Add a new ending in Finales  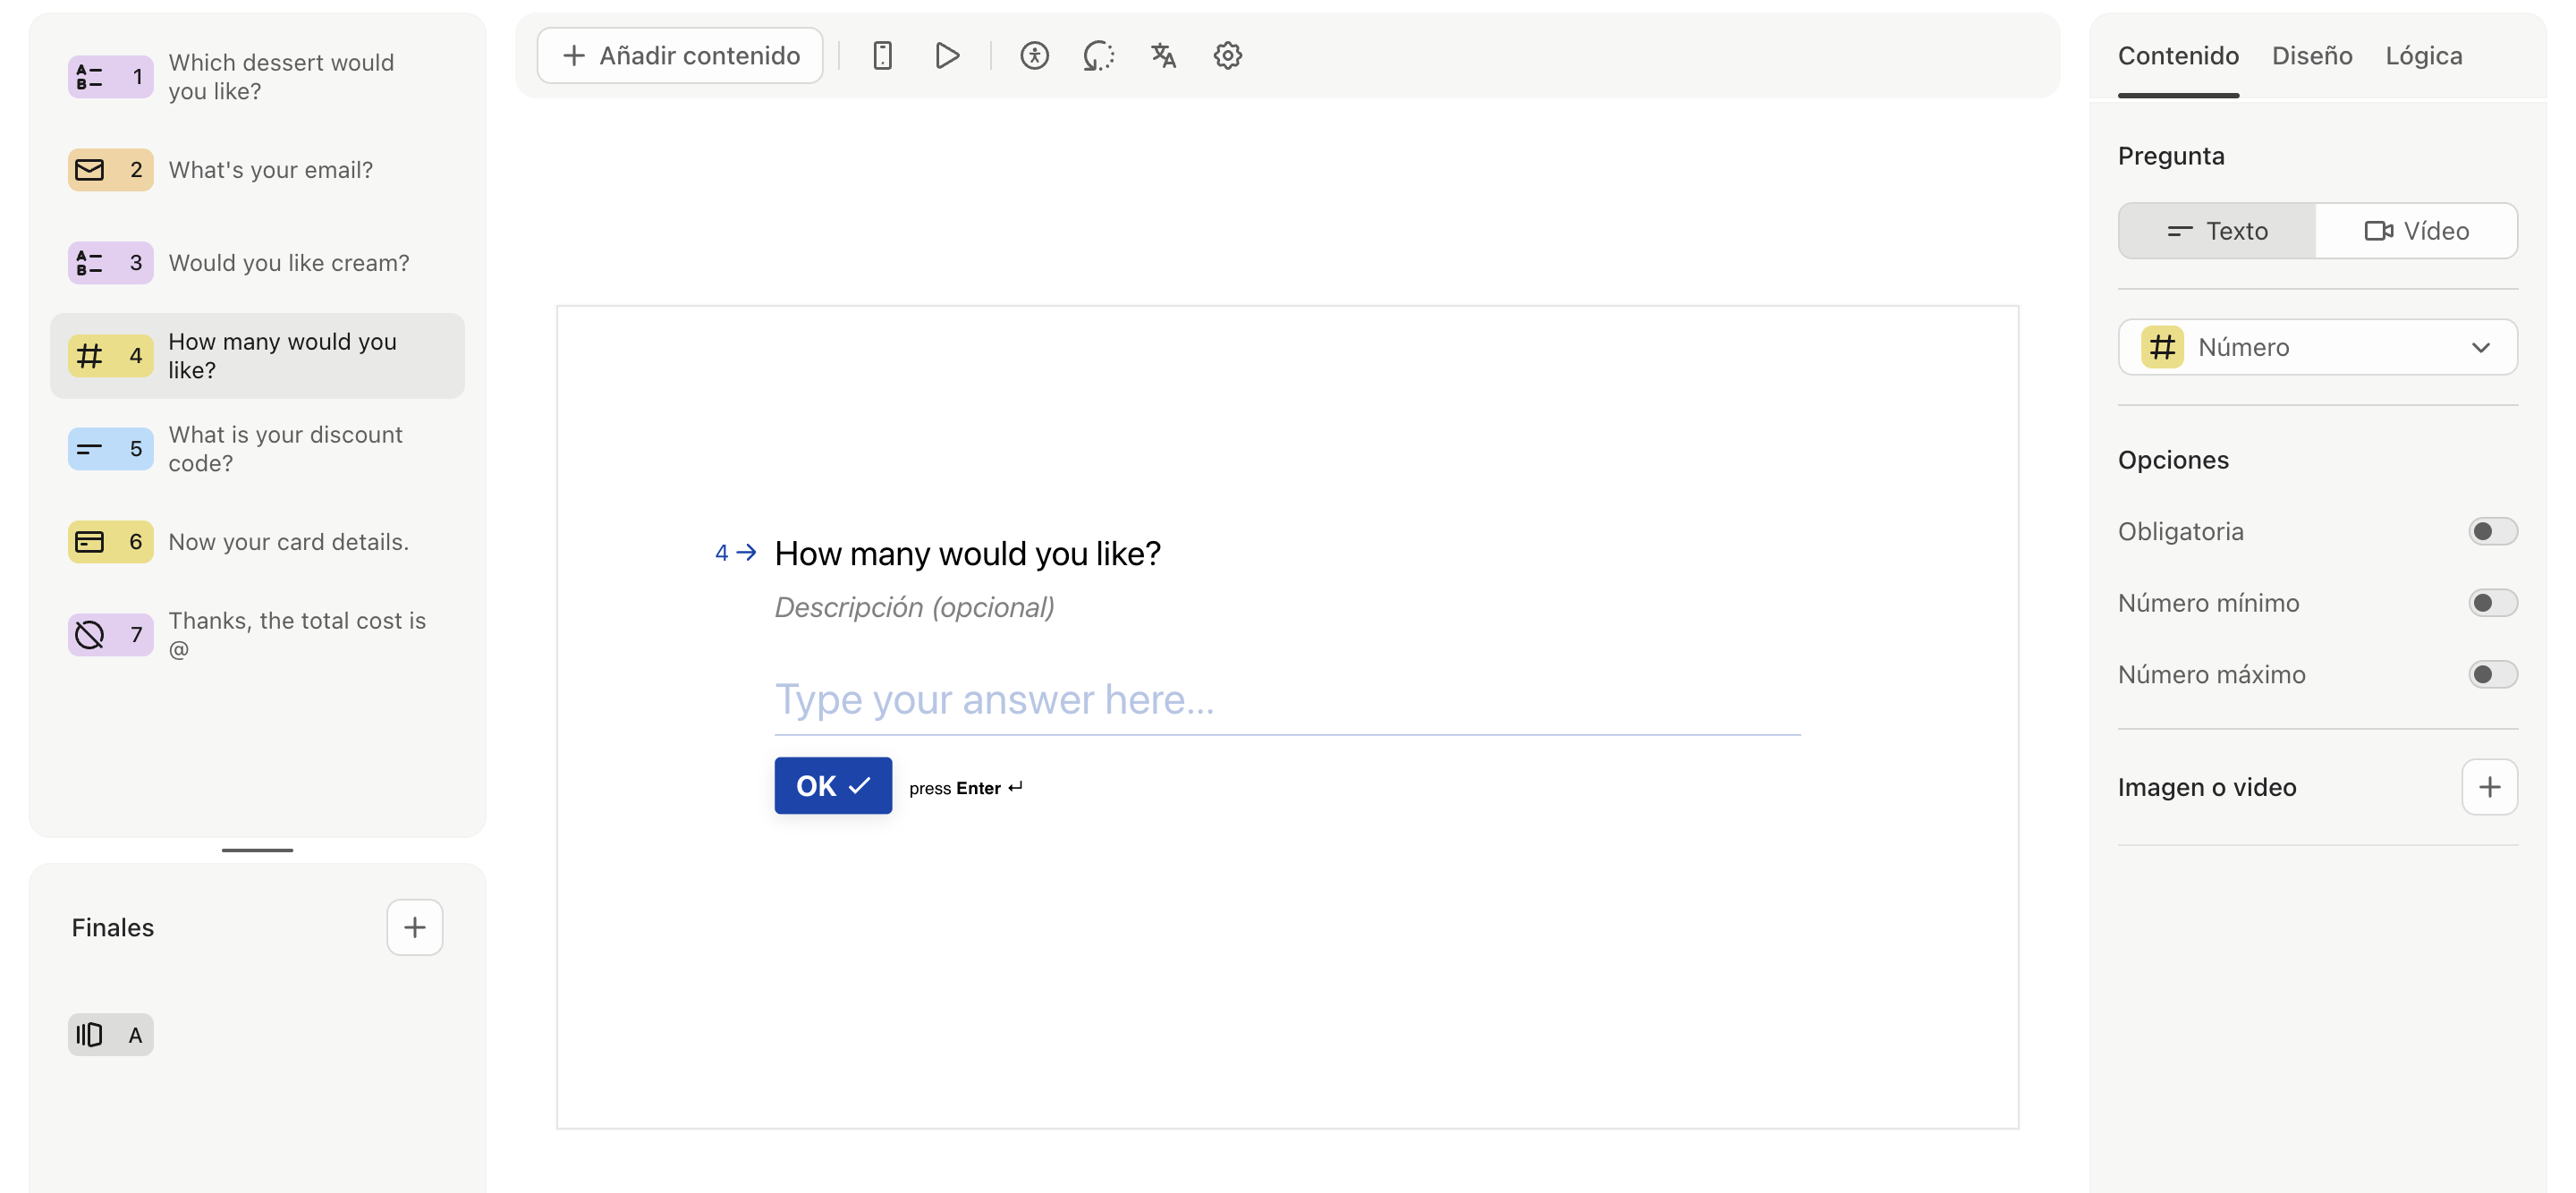tap(414, 927)
